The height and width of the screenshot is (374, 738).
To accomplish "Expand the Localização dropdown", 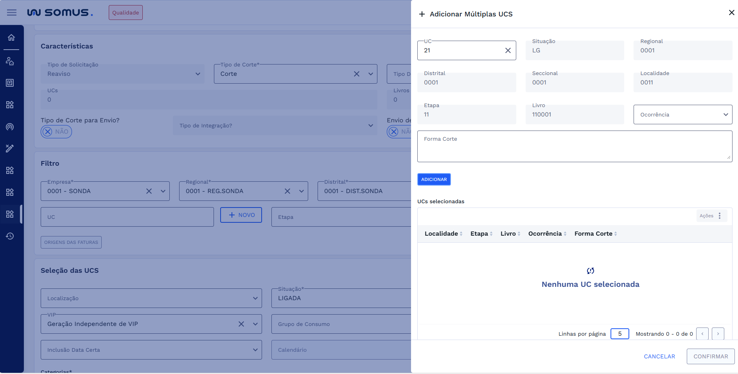I will point(151,298).
